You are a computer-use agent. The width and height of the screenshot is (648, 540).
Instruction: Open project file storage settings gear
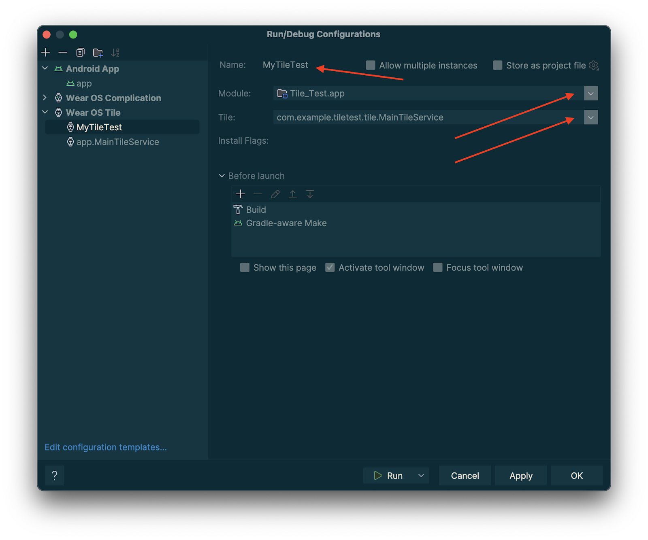pos(594,65)
